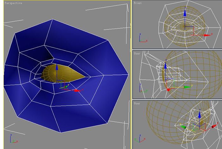Pick the blue Z-axis arrow in Front viewport

click(185, 13)
